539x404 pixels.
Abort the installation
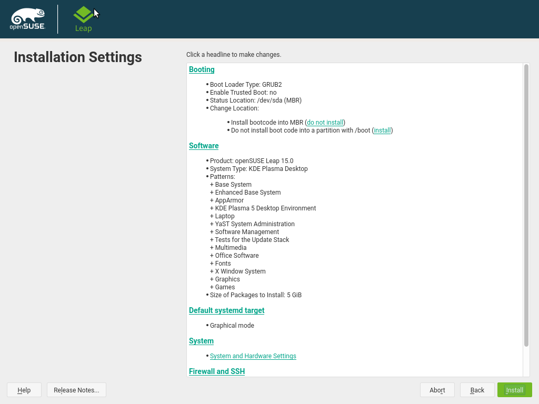pos(437,390)
